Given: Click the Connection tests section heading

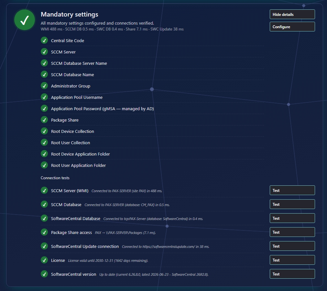Looking at the screenshot, I should point(55,178).
